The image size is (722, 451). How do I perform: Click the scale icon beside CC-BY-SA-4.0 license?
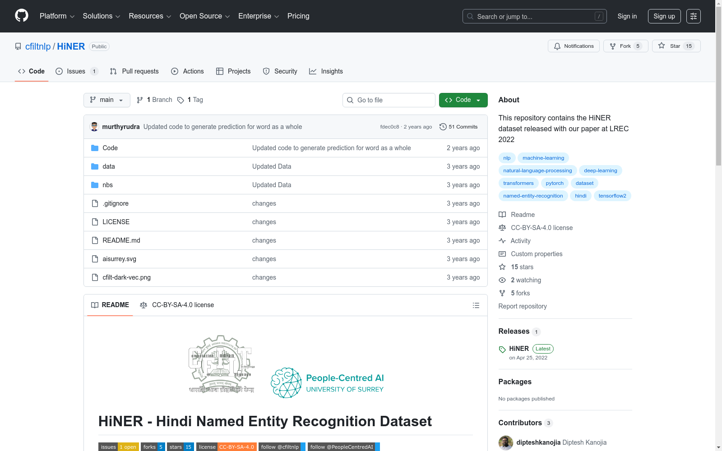[x=502, y=228]
